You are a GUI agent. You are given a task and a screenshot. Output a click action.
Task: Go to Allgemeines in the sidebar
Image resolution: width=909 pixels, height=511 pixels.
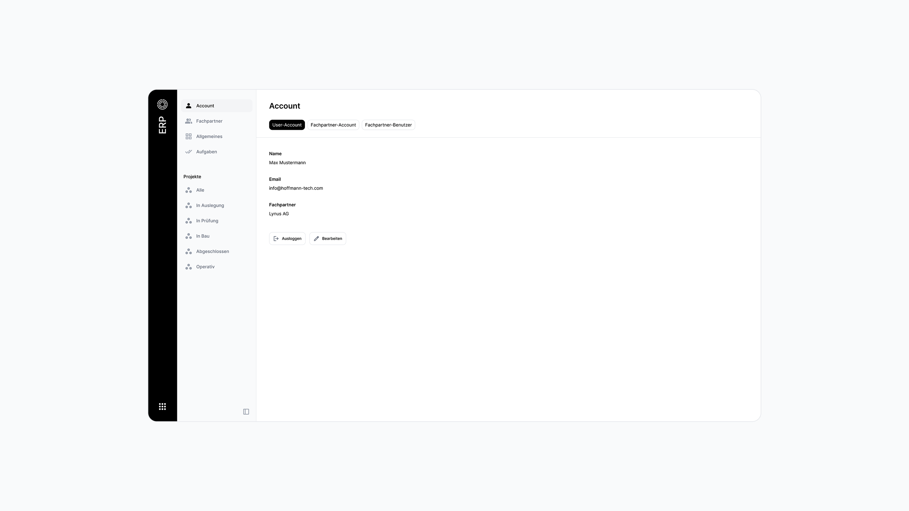click(209, 136)
